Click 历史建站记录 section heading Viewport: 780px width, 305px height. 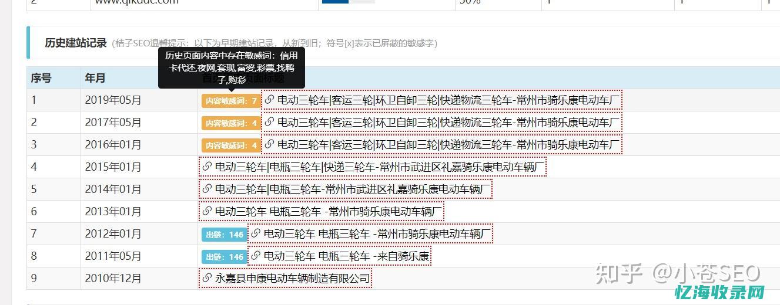76,43
